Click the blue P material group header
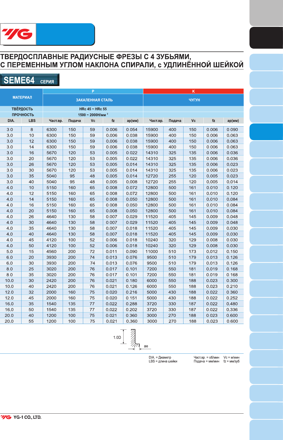 (x=93, y=91)
